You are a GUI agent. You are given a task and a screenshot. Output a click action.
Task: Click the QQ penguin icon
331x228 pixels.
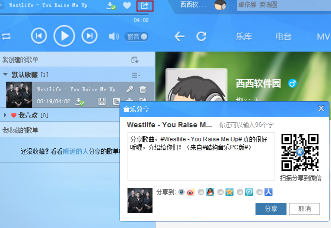[210, 192]
